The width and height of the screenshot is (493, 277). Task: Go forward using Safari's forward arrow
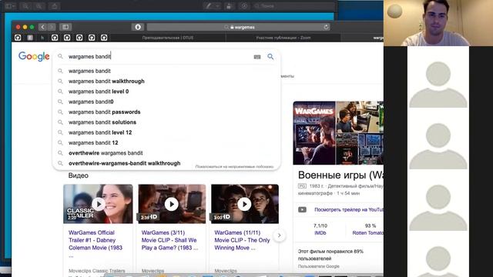52,27
